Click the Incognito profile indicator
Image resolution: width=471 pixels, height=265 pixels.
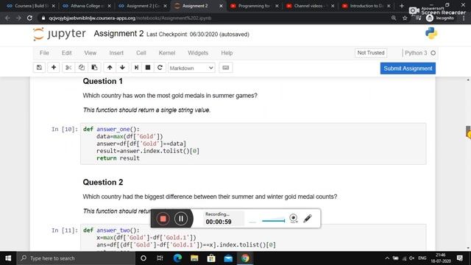coord(440,18)
